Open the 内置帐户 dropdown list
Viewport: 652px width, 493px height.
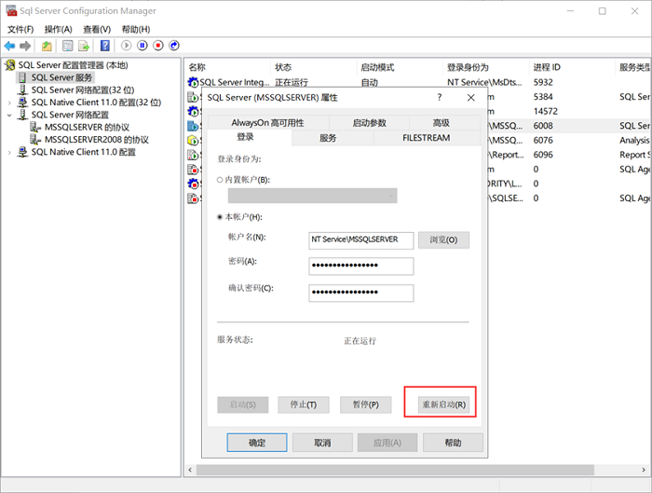(x=312, y=196)
